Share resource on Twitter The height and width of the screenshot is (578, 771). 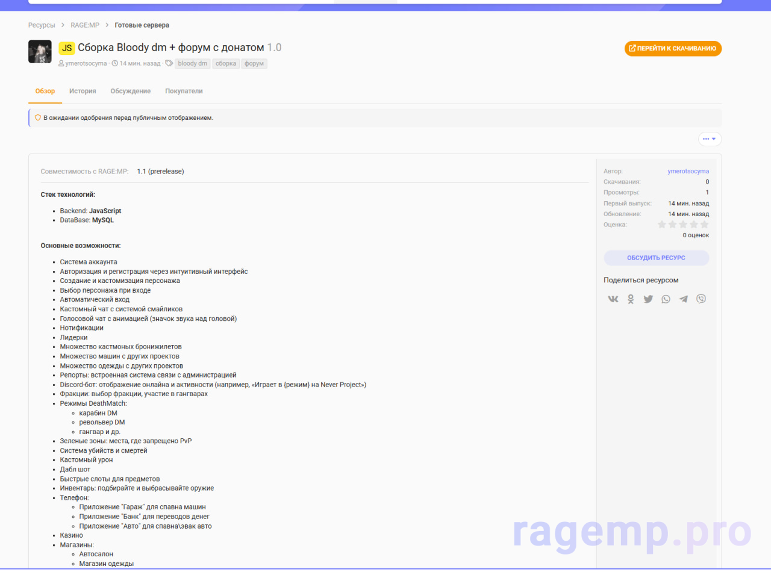point(648,299)
